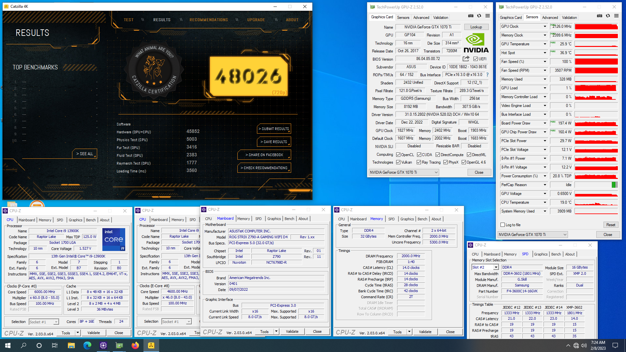Click the BIOS export share icon in GPU-Z
Viewport: 626px width, 352px height.
pos(466,59)
